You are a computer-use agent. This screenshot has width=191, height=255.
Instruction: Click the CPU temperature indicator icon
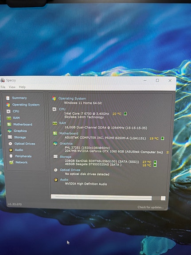tap(125, 114)
